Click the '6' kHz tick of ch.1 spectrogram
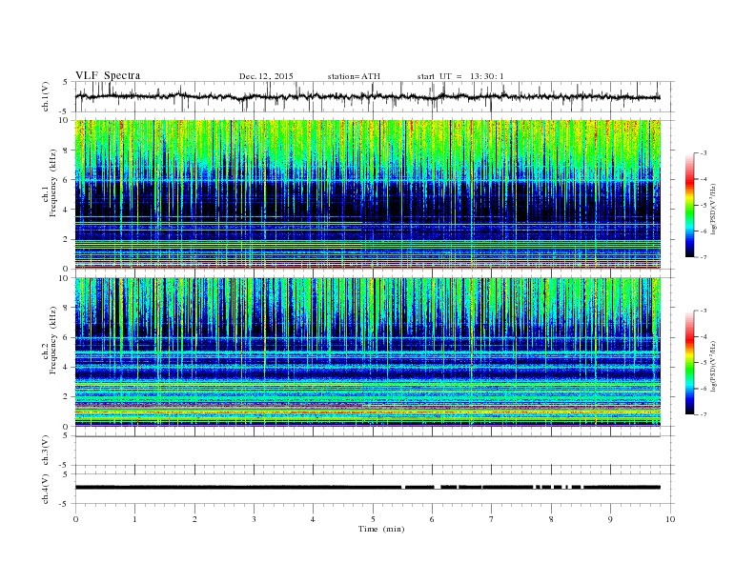This screenshot has height=583, width=755. [67, 180]
